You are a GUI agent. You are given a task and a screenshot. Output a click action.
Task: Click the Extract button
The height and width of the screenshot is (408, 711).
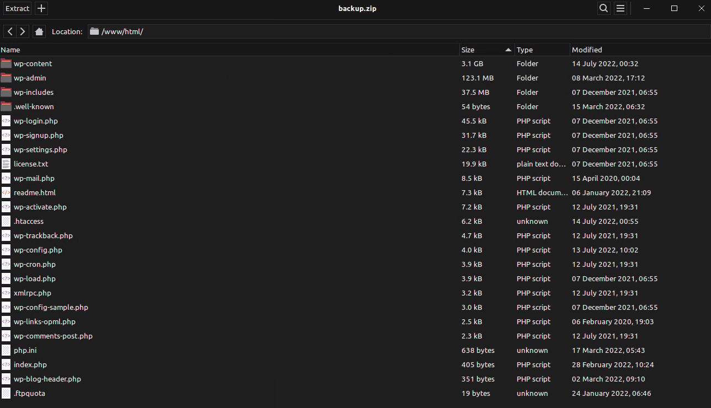click(17, 8)
